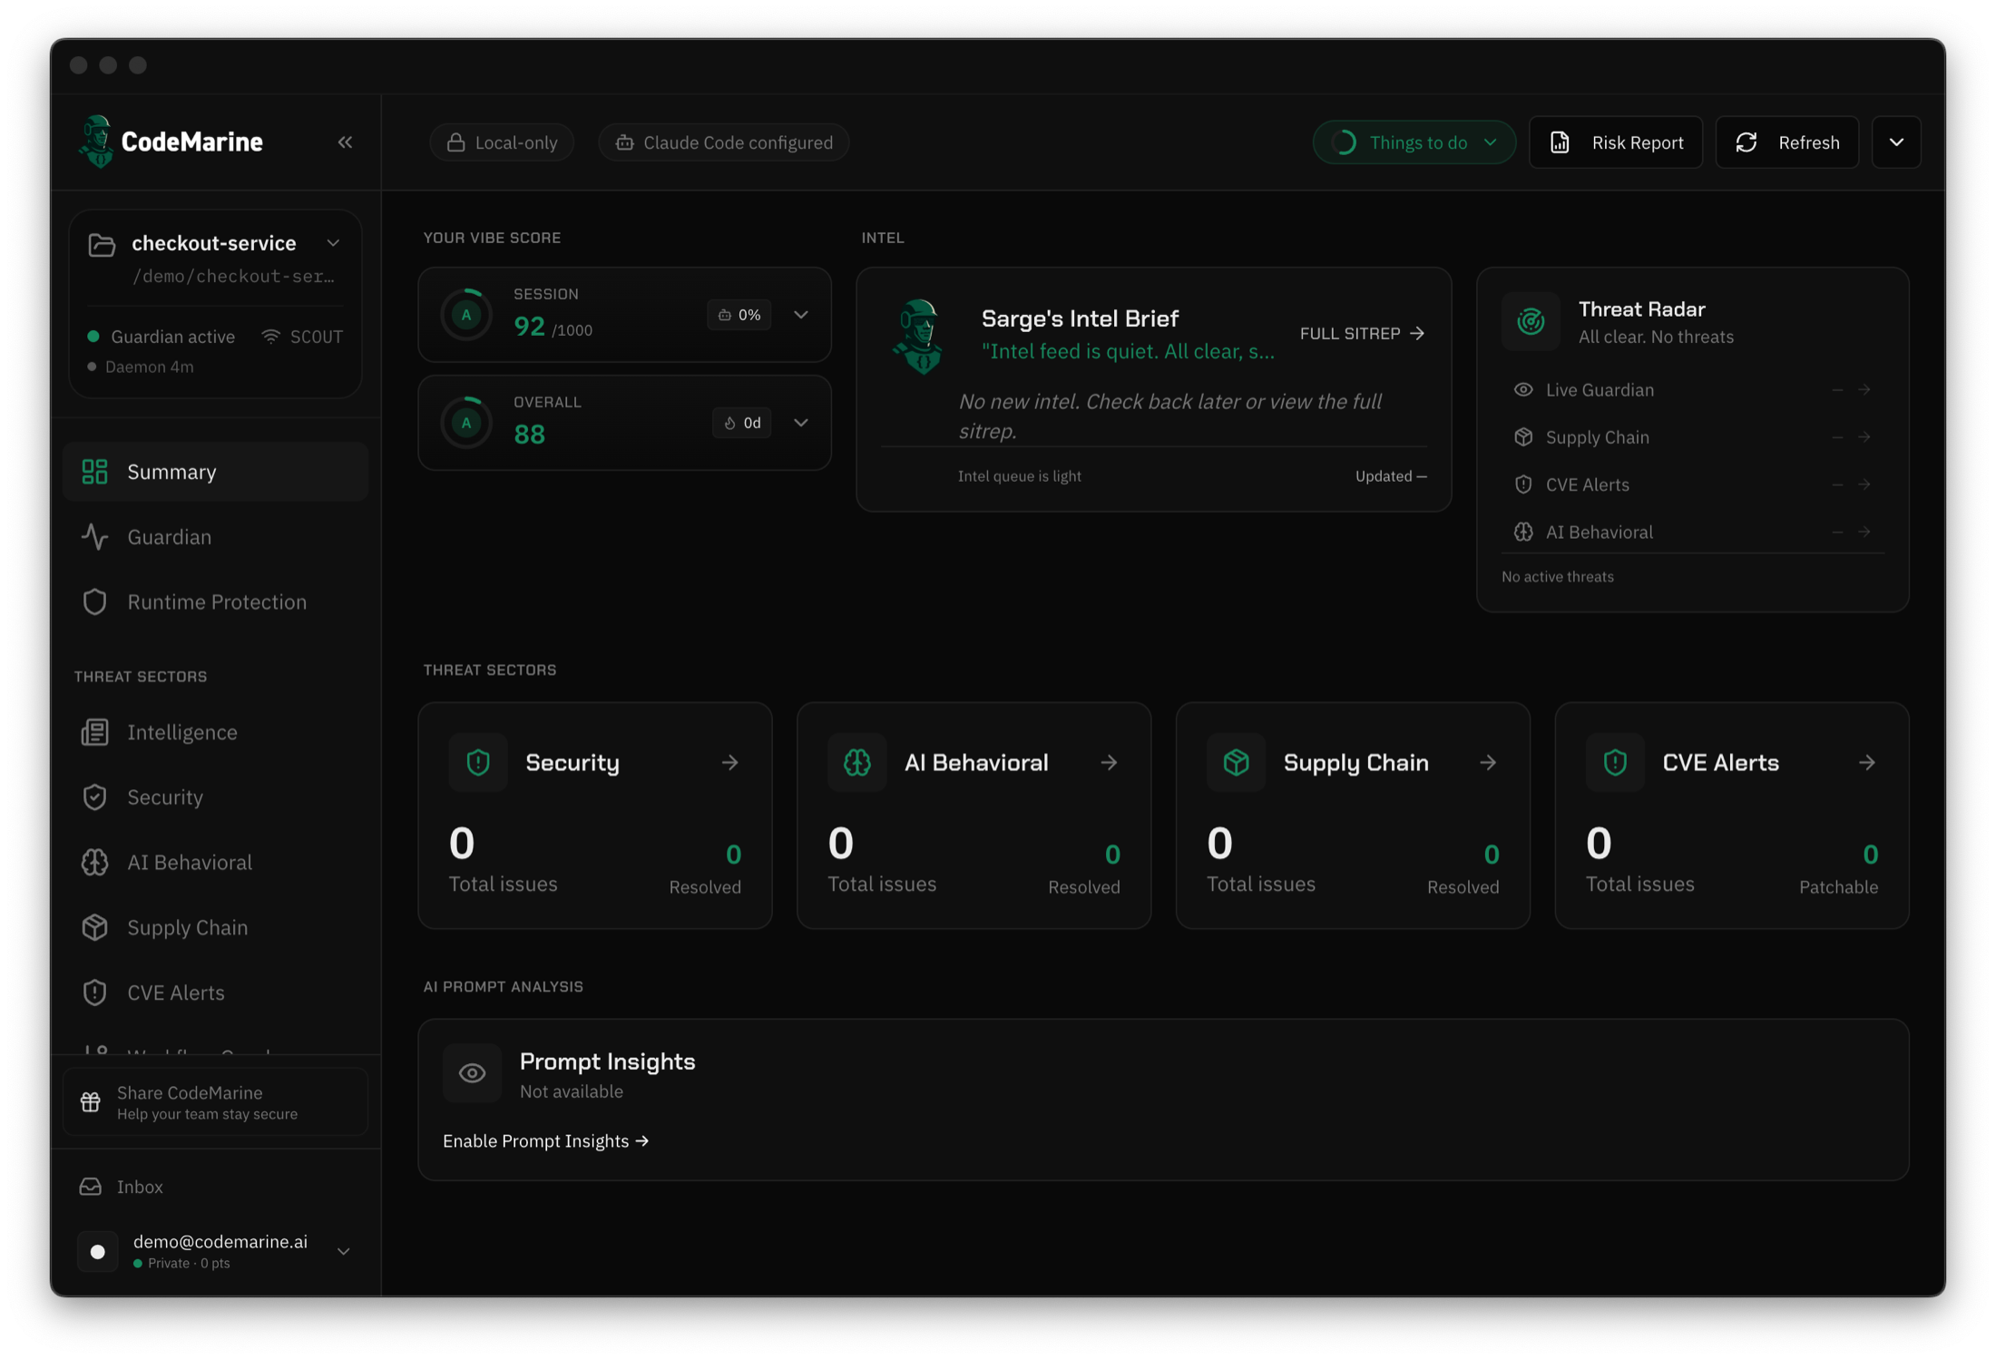Click Share CodeMarine button

(x=215, y=1102)
